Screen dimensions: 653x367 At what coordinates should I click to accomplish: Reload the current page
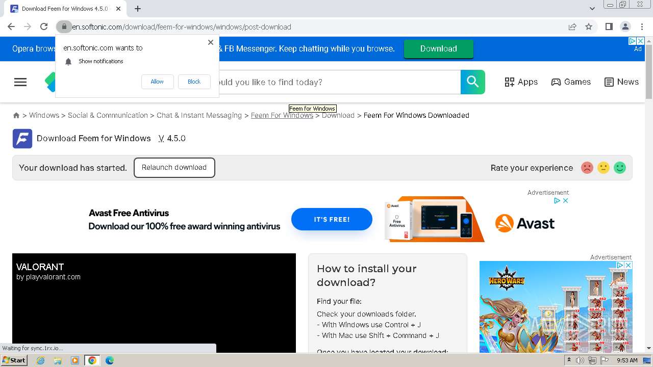pos(44,27)
